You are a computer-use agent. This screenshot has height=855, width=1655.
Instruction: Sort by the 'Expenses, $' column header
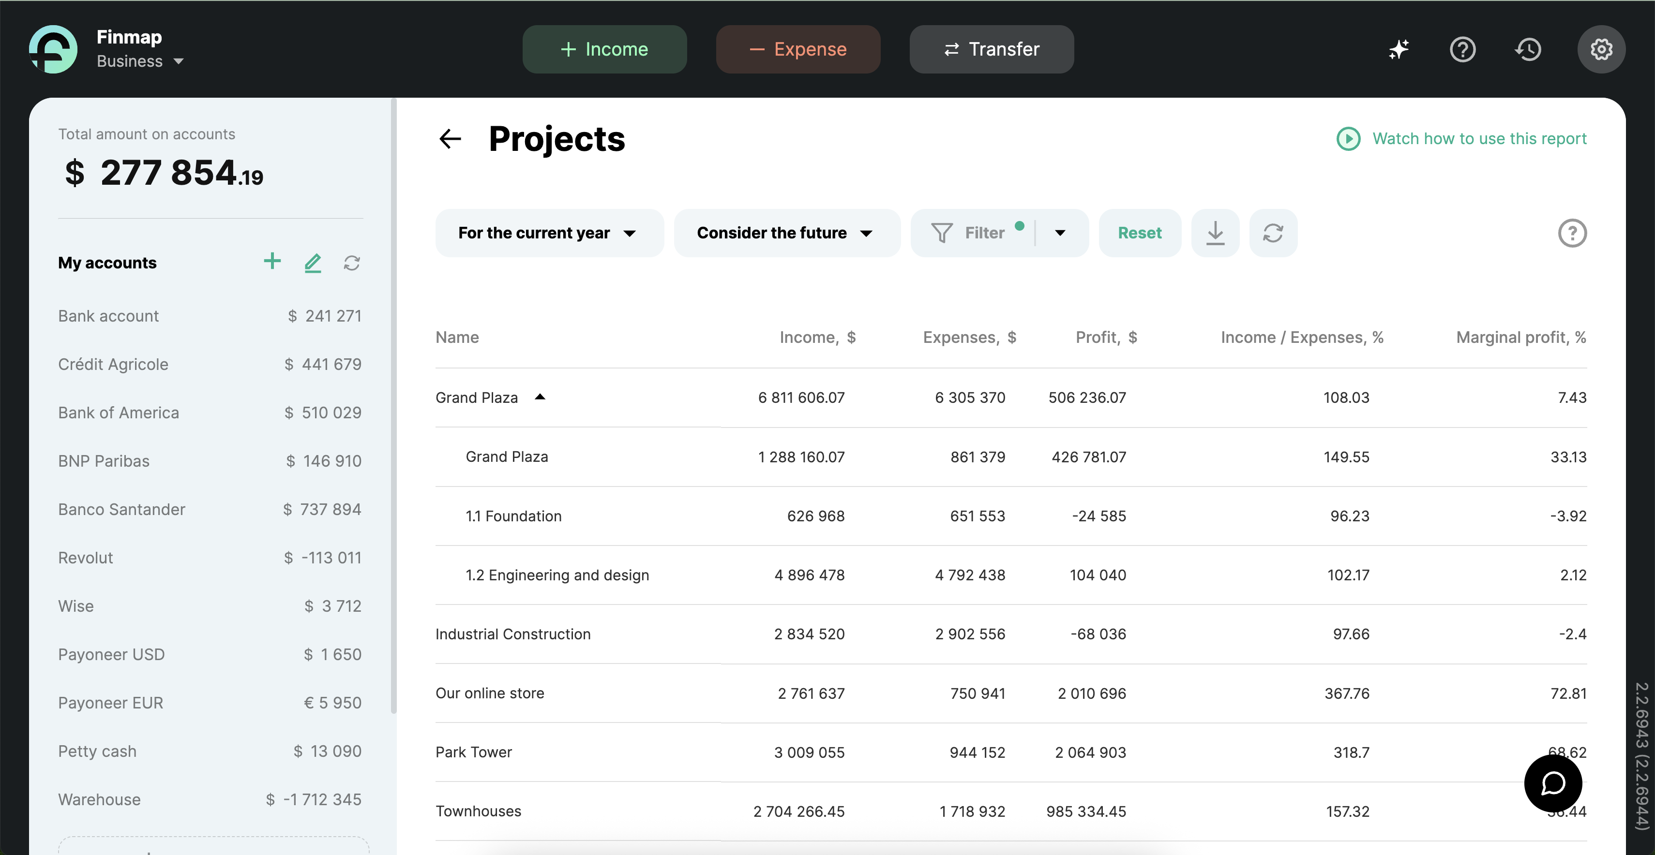pyautogui.click(x=969, y=338)
